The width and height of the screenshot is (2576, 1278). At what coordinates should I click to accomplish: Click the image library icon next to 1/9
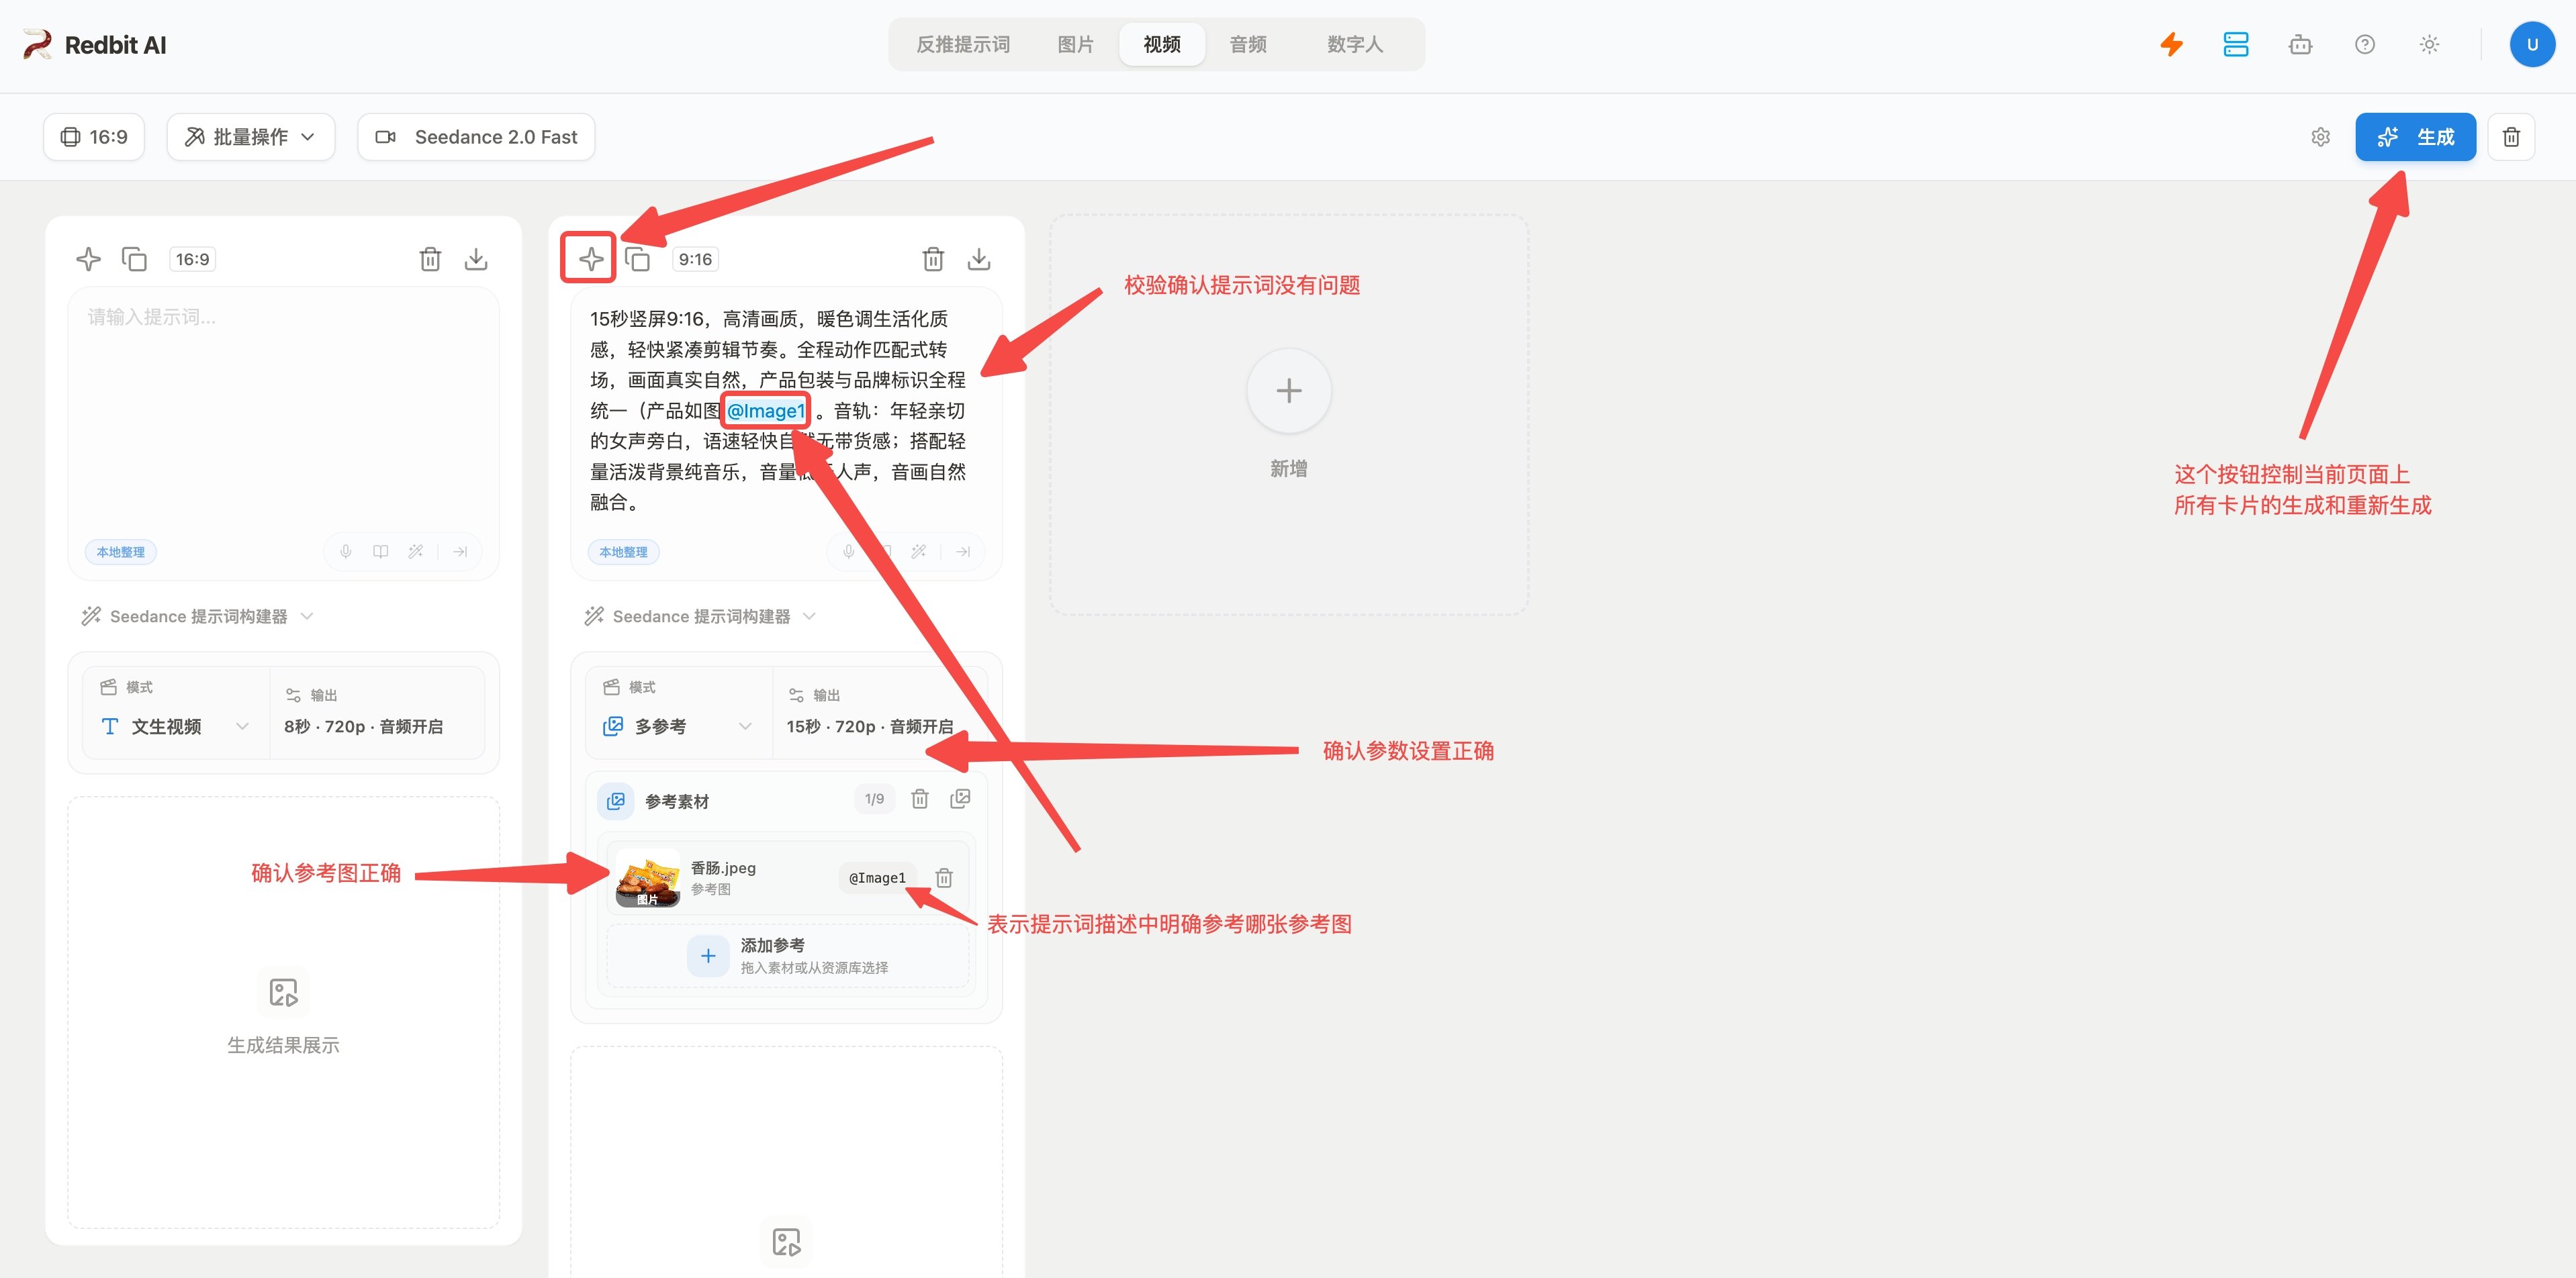[960, 798]
